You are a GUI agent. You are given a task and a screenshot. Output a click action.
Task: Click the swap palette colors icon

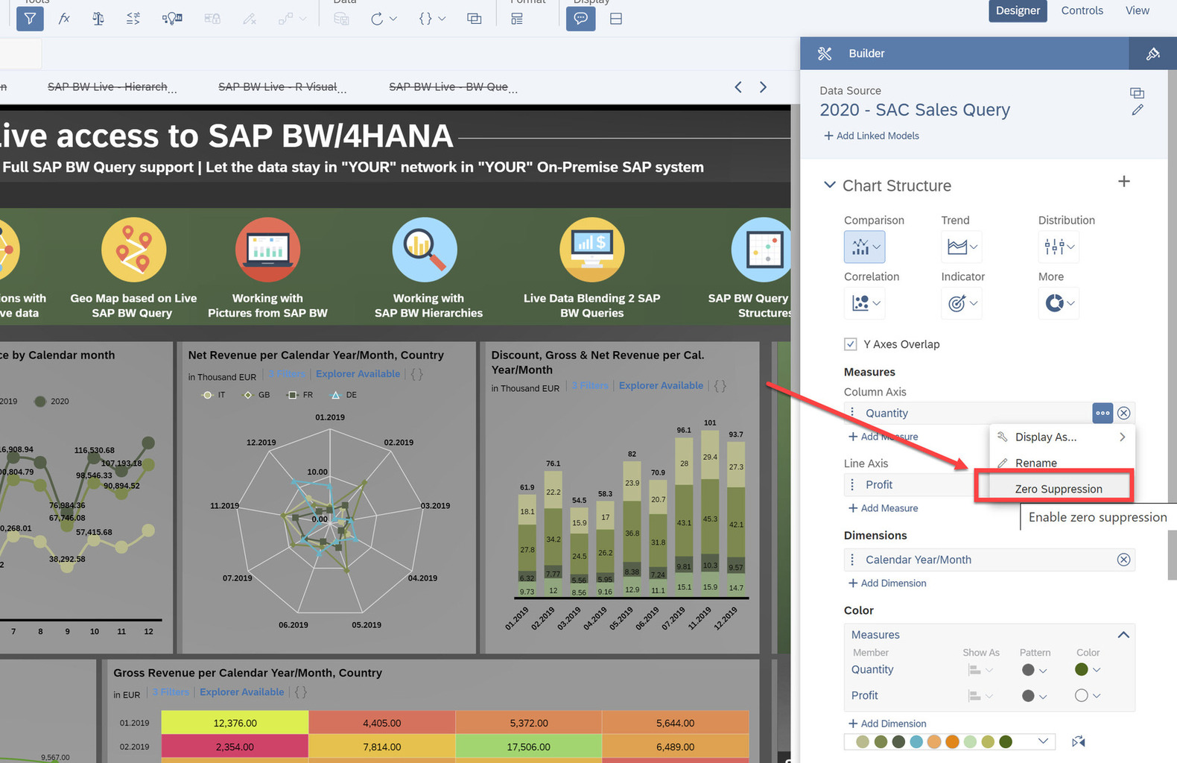click(1078, 741)
